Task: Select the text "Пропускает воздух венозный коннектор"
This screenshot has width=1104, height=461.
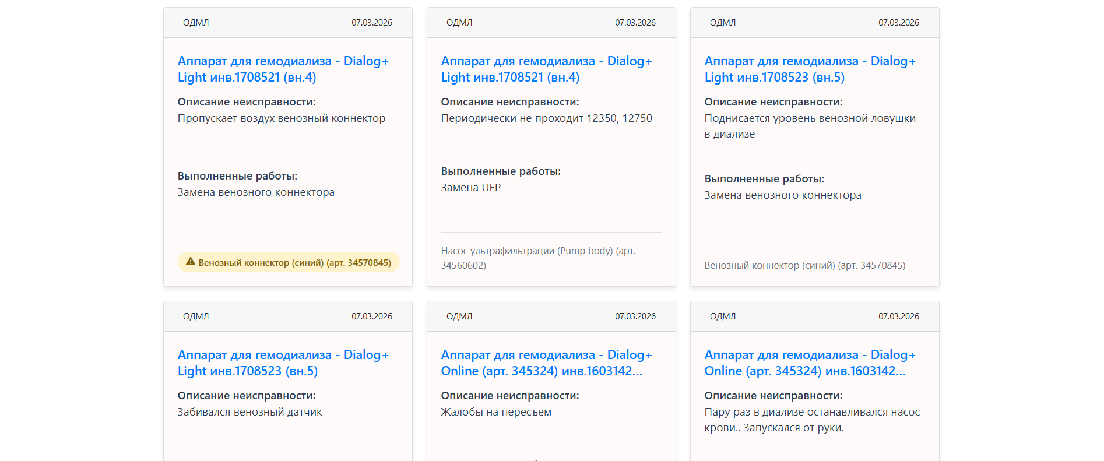Action: coord(282,118)
